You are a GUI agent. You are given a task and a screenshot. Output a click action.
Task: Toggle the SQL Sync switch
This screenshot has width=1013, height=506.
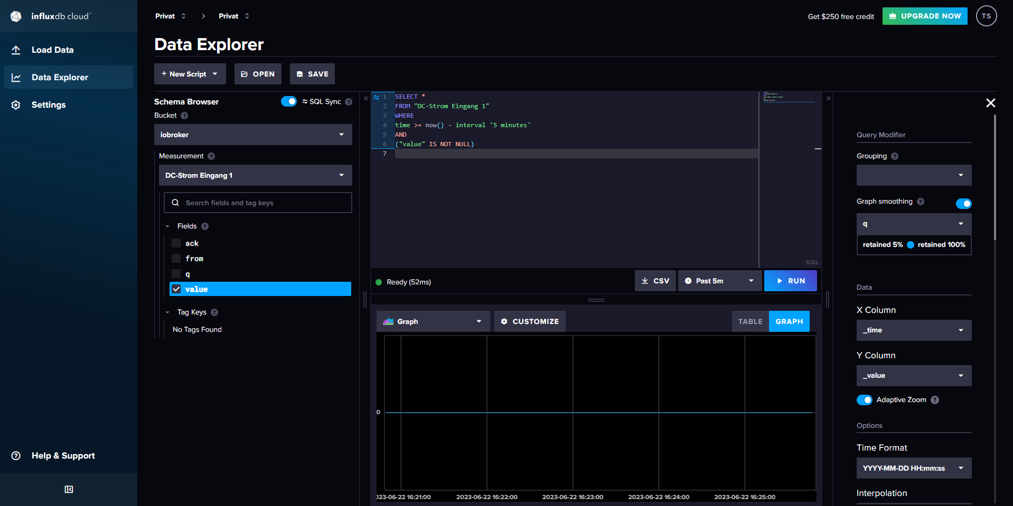(x=289, y=101)
